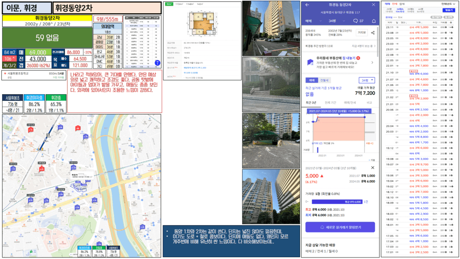This screenshot has height=259, width=460.
Task: Open the 거리뷰 street view button
Action: pos(362,33)
